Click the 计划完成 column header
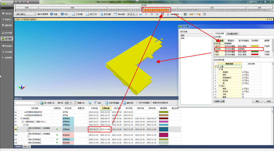This screenshot has height=151, width=274. tap(106, 108)
